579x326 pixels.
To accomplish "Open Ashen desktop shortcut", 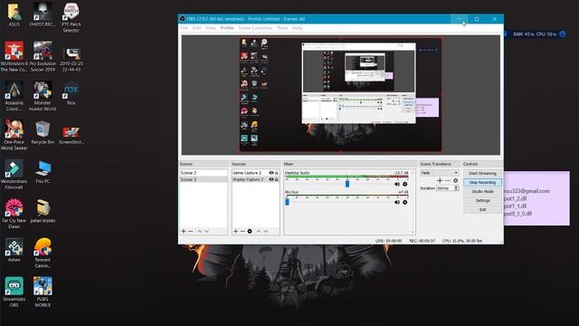I will pyautogui.click(x=14, y=250).
